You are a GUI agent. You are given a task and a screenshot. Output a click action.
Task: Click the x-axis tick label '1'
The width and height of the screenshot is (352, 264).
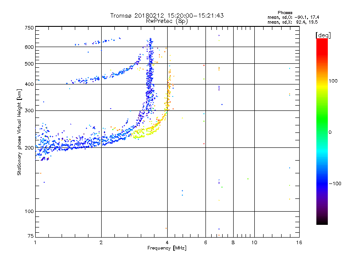click(x=35, y=242)
